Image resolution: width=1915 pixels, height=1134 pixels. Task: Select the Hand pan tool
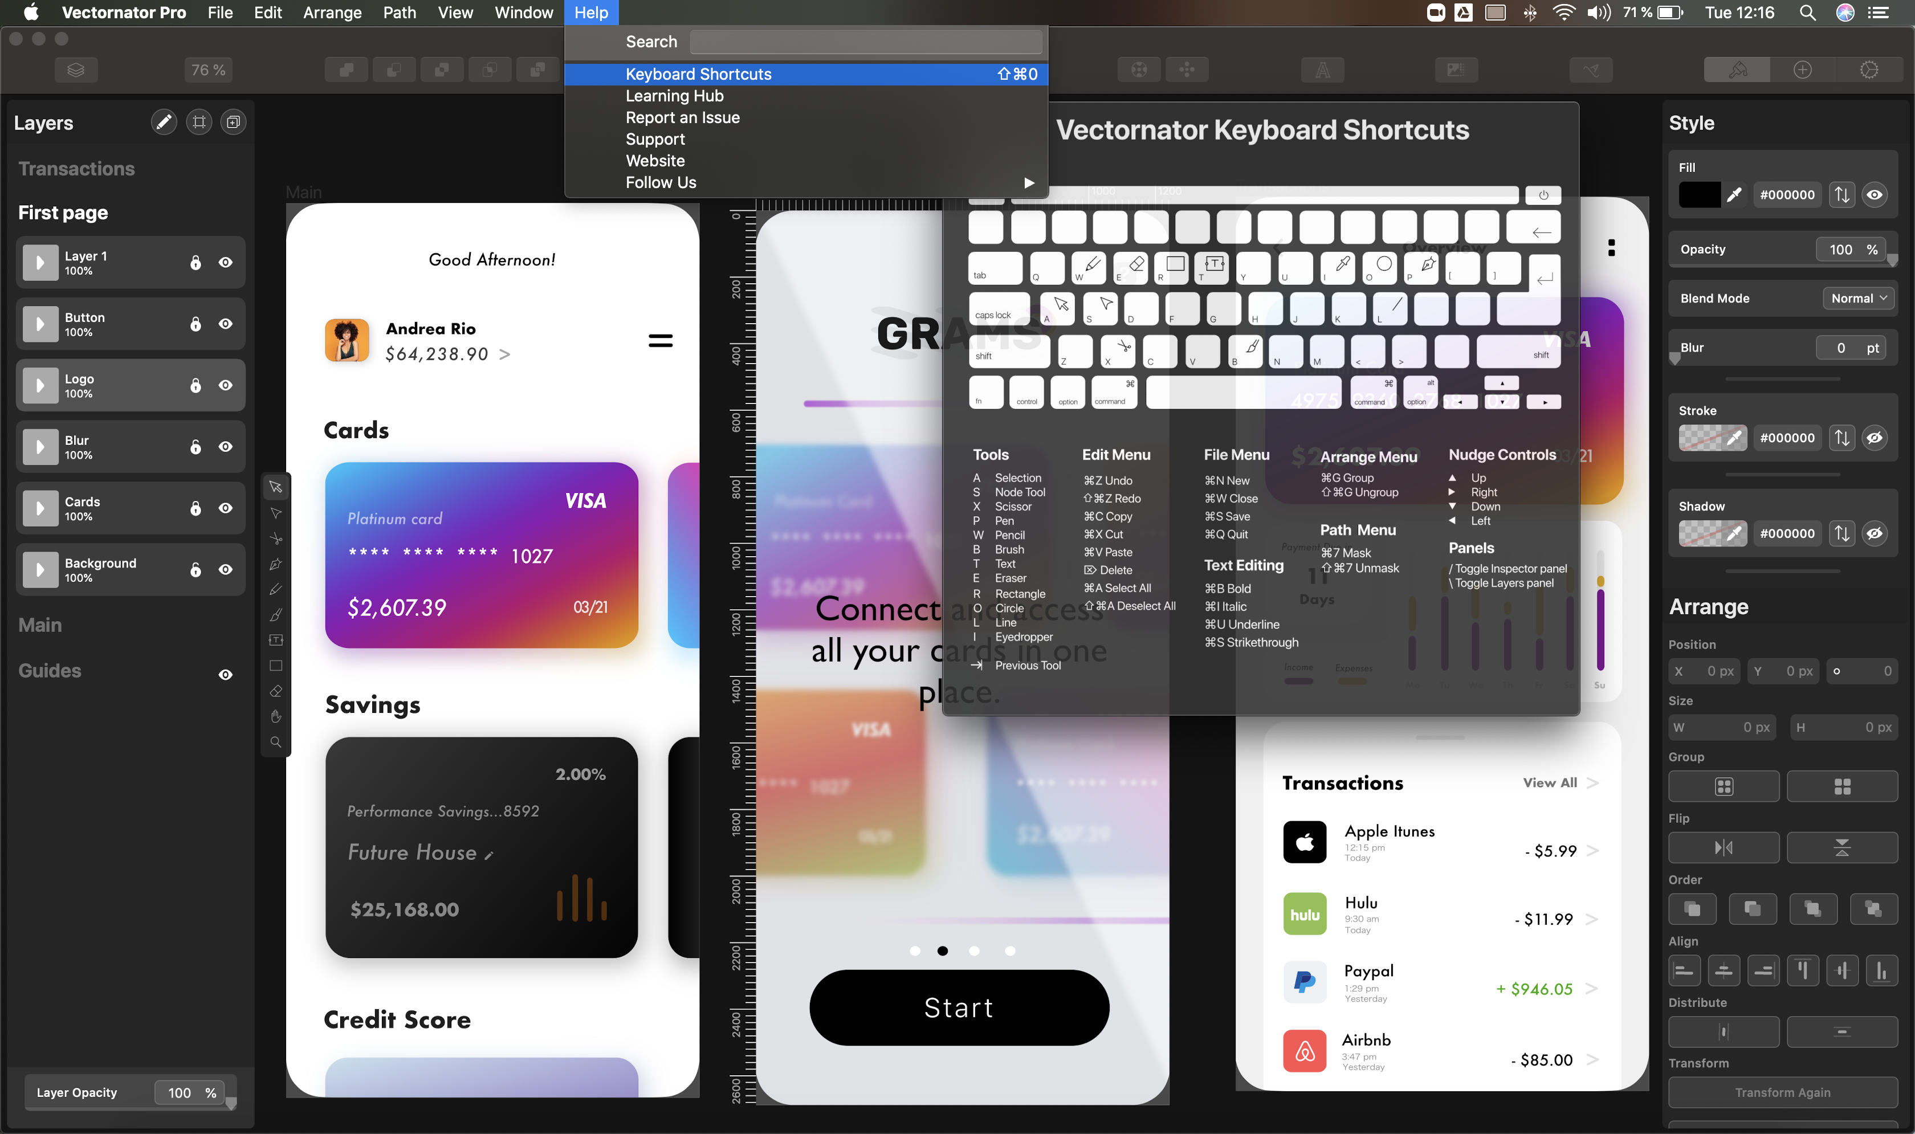(x=276, y=716)
